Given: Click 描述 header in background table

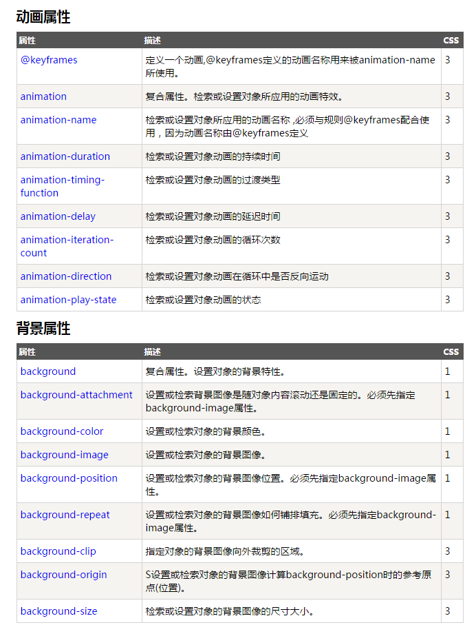Looking at the screenshot, I should pyautogui.click(x=152, y=352).
